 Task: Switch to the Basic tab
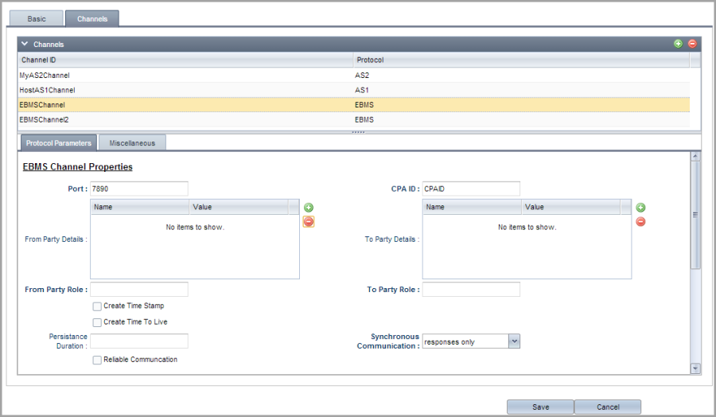coord(37,18)
